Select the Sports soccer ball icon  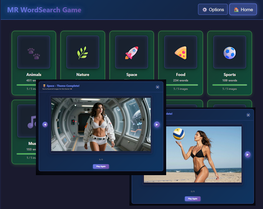tap(230, 52)
